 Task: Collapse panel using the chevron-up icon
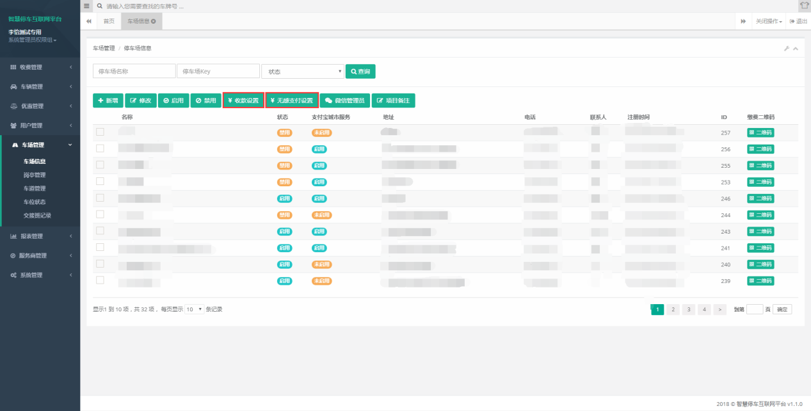coord(796,49)
